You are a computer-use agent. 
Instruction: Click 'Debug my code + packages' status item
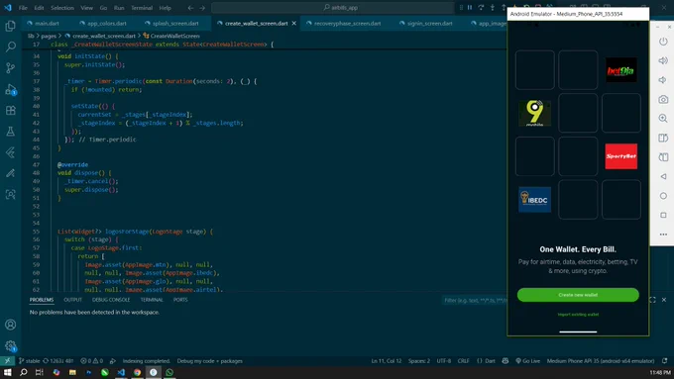pyautogui.click(x=210, y=361)
